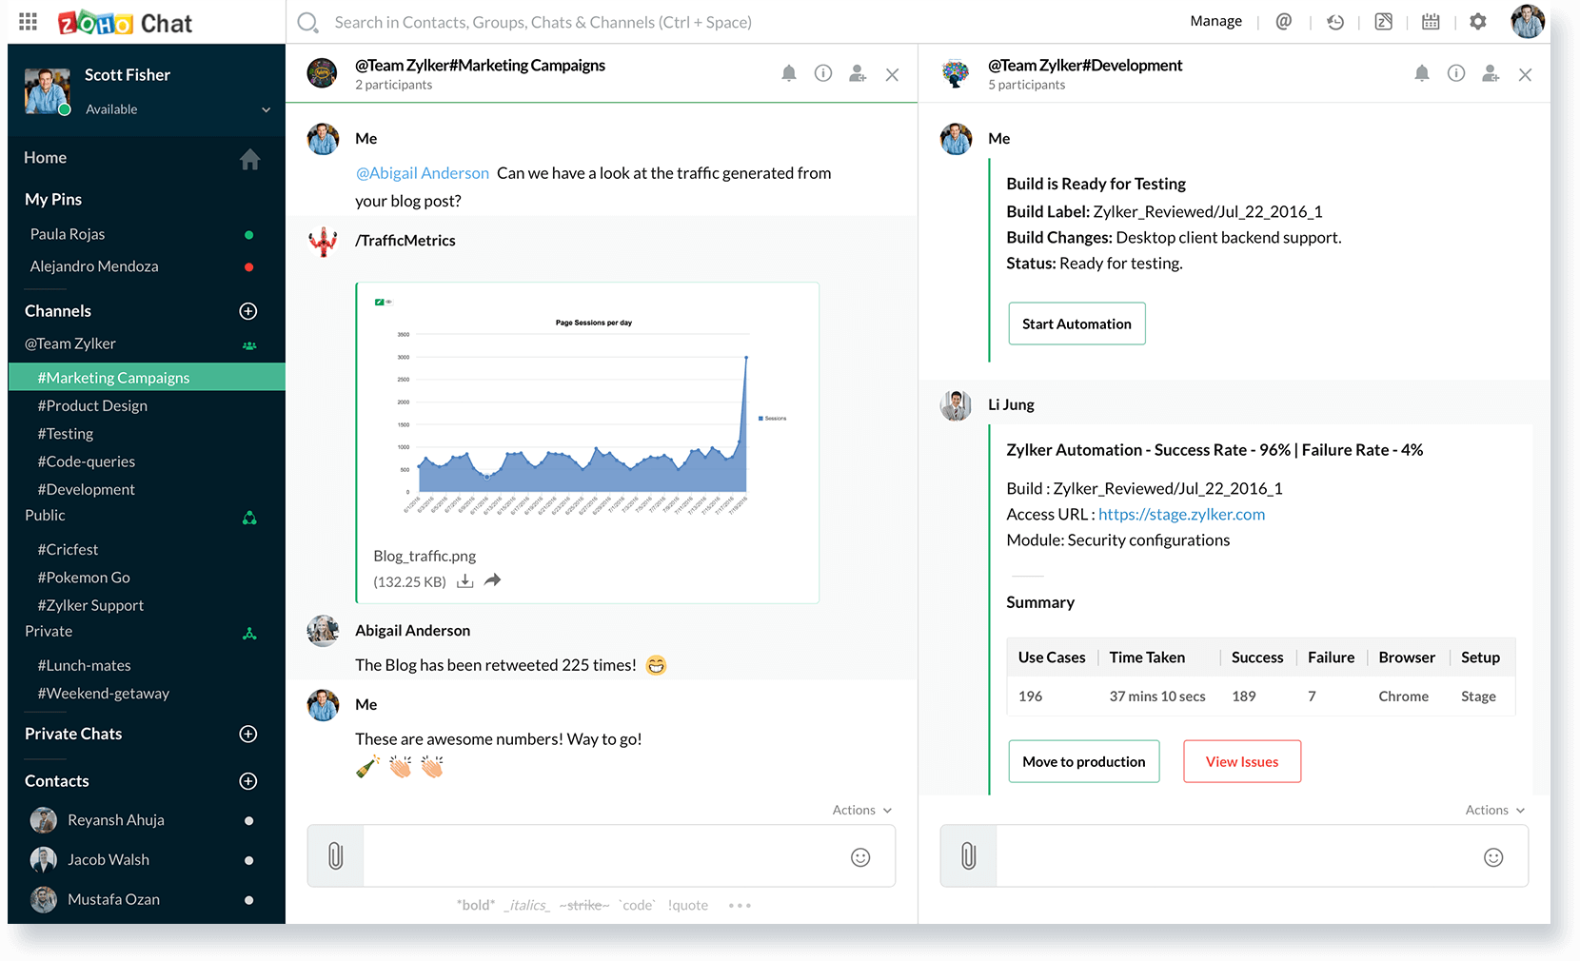Image resolution: width=1580 pixels, height=961 pixels.
Task: Expand the Available status dropdown
Action: [x=266, y=109]
